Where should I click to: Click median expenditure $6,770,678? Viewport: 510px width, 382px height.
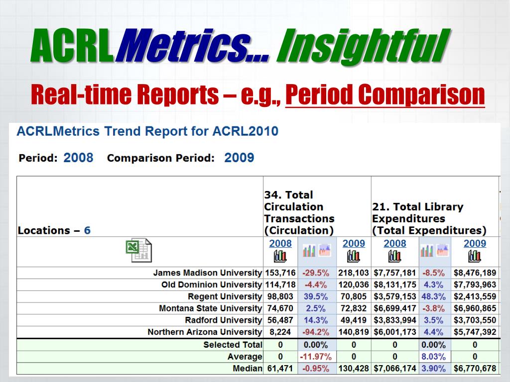475,369
